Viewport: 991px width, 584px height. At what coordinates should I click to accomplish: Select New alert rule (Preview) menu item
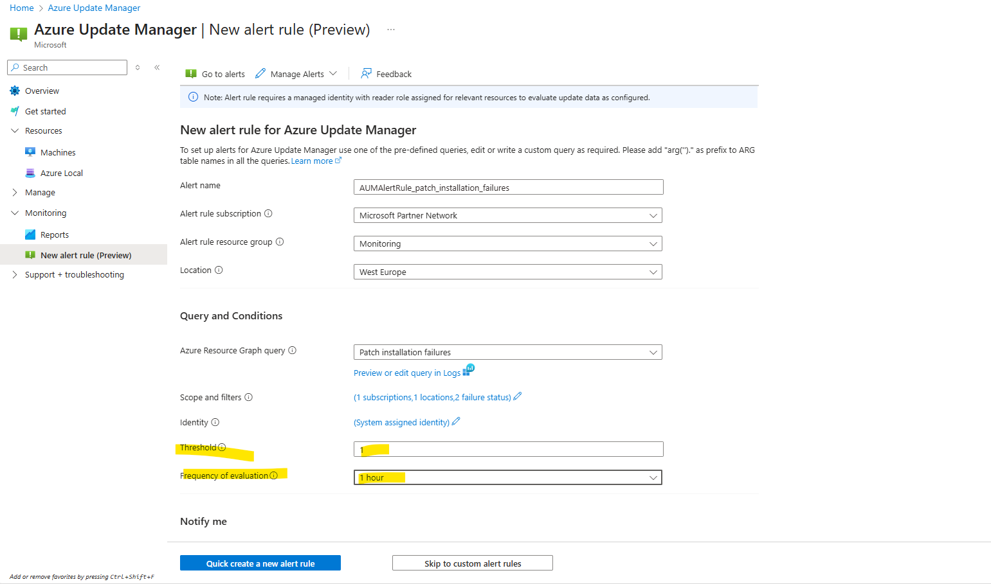pyautogui.click(x=84, y=255)
